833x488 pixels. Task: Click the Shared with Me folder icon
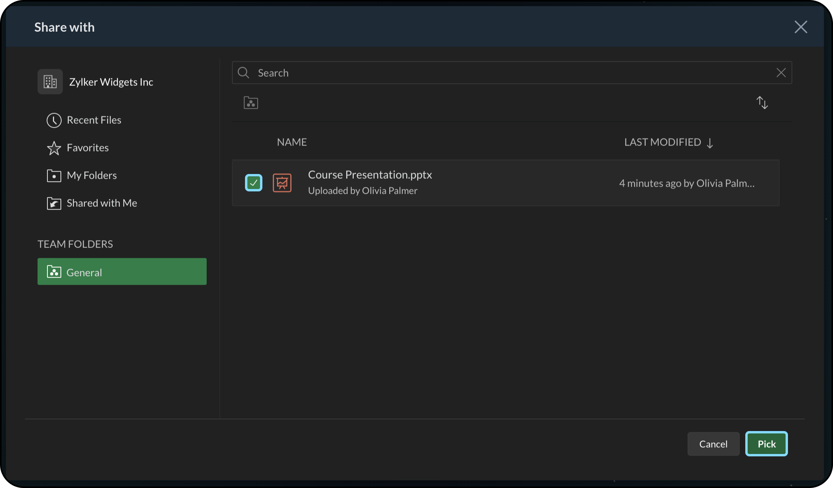tap(54, 203)
